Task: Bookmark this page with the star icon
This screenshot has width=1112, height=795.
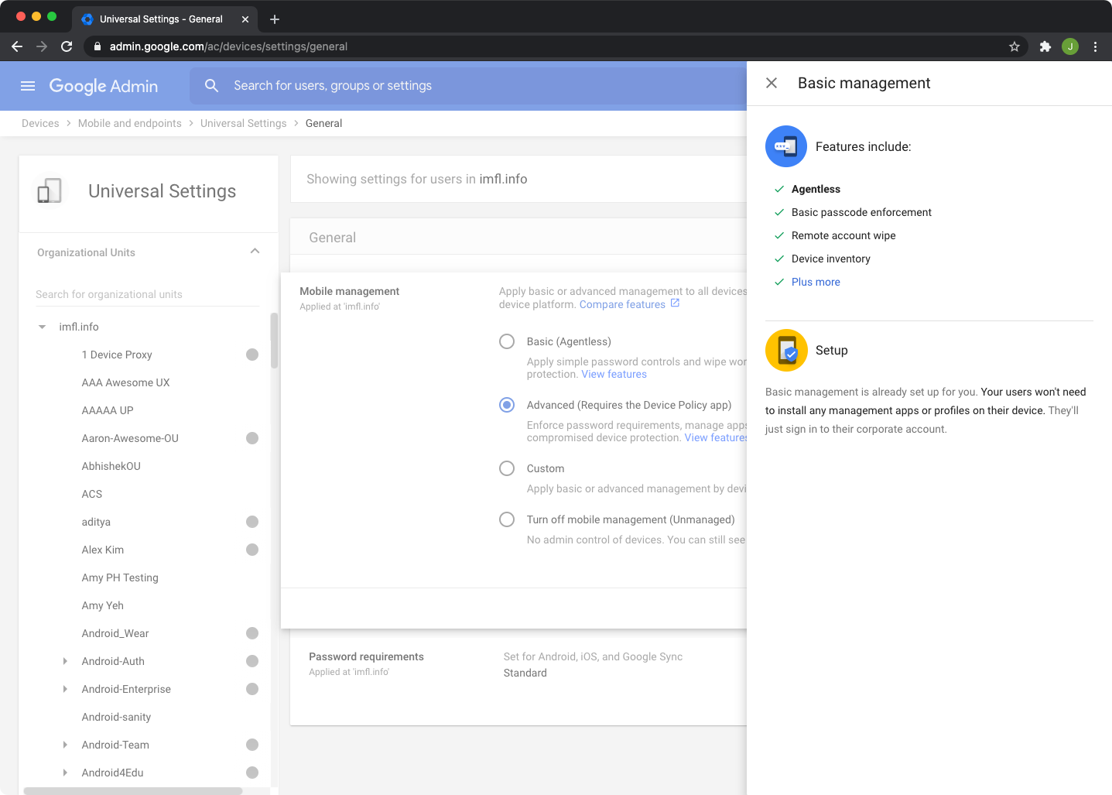Action: [1014, 46]
